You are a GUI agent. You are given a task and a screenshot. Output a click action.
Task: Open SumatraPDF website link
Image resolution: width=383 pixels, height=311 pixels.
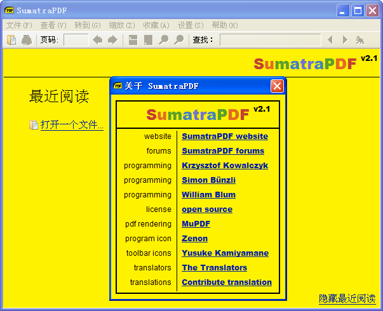(225, 136)
